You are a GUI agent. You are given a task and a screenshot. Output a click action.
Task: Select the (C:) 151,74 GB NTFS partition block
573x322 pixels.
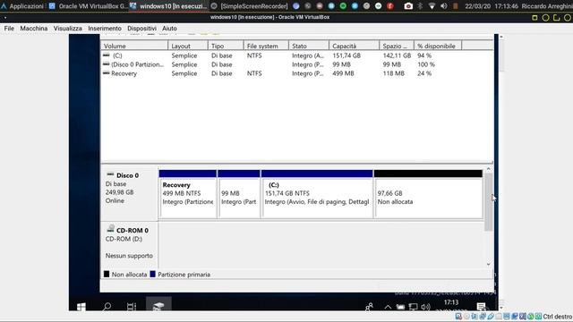point(317,194)
